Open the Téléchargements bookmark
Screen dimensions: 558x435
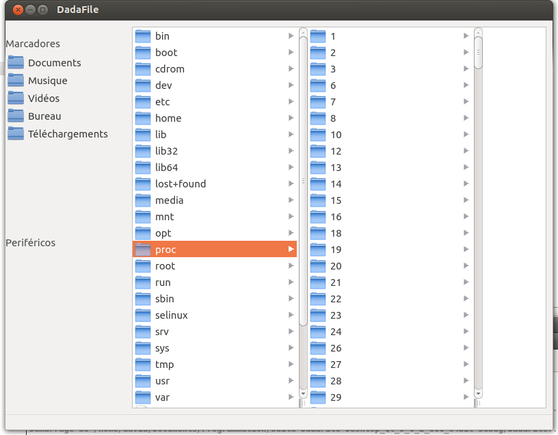point(66,133)
